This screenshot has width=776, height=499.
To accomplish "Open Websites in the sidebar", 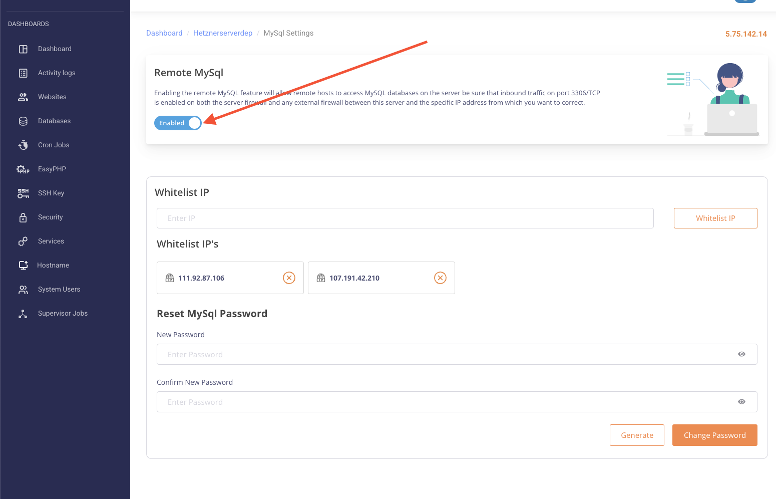I will tap(52, 97).
